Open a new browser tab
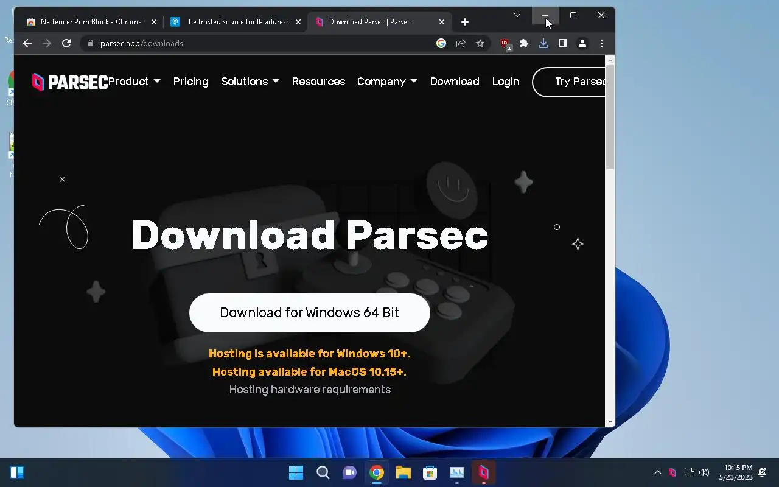The height and width of the screenshot is (487, 779). [465, 22]
